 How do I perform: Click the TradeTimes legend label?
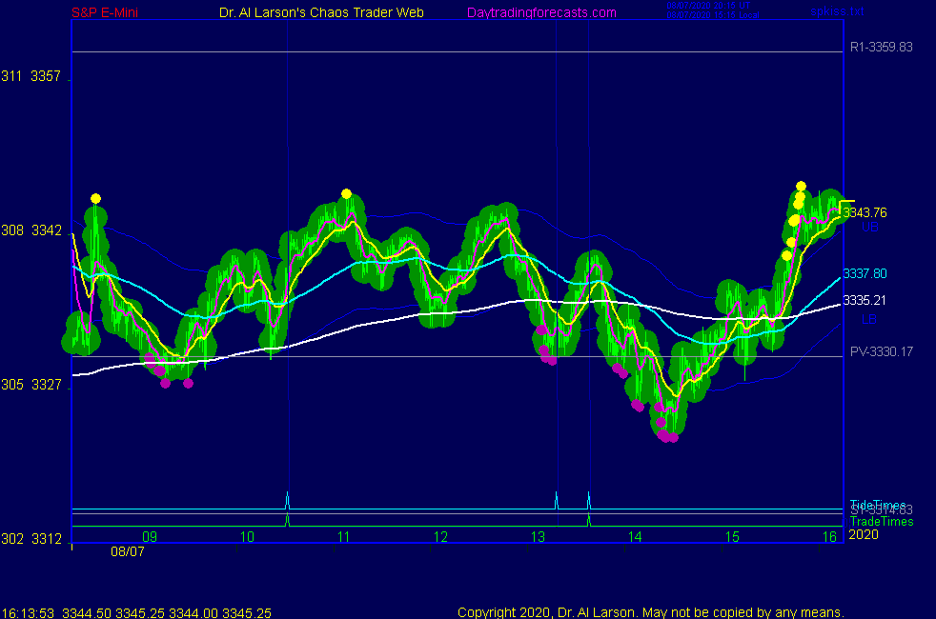coord(882,521)
